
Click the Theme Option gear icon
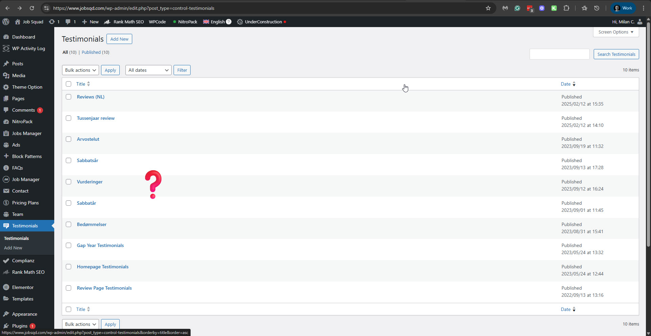[x=6, y=87]
